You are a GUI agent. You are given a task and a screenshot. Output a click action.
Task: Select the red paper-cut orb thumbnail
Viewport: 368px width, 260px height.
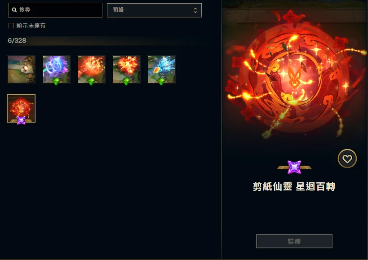click(x=21, y=108)
